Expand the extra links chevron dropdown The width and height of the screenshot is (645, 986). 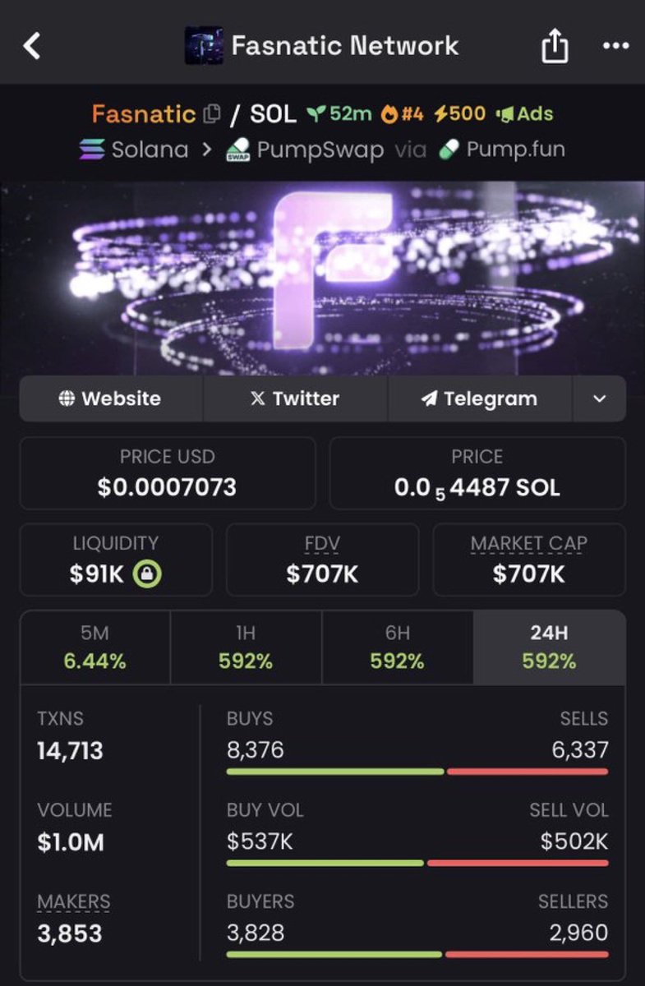(599, 399)
